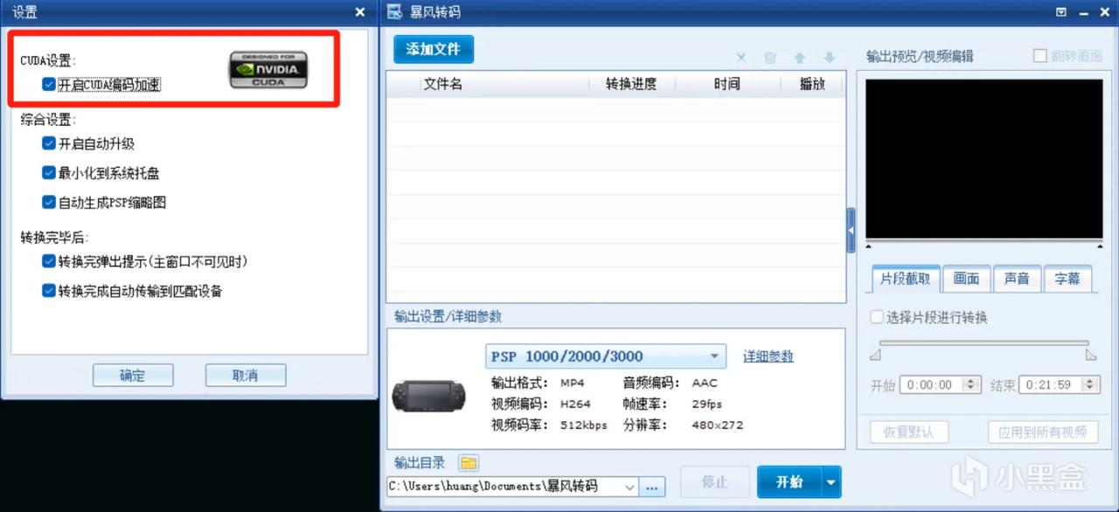Click the trash can clear-list icon
This screenshot has height=512, width=1119.
click(770, 58)
